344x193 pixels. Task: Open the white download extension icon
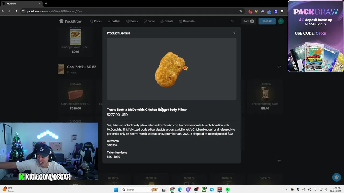coord(282,11)
